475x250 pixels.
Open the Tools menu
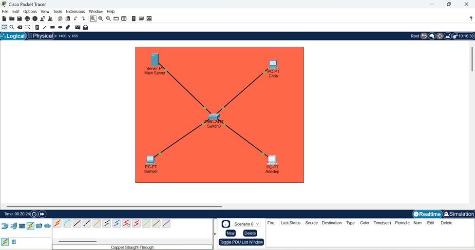(x=57, y=12)
